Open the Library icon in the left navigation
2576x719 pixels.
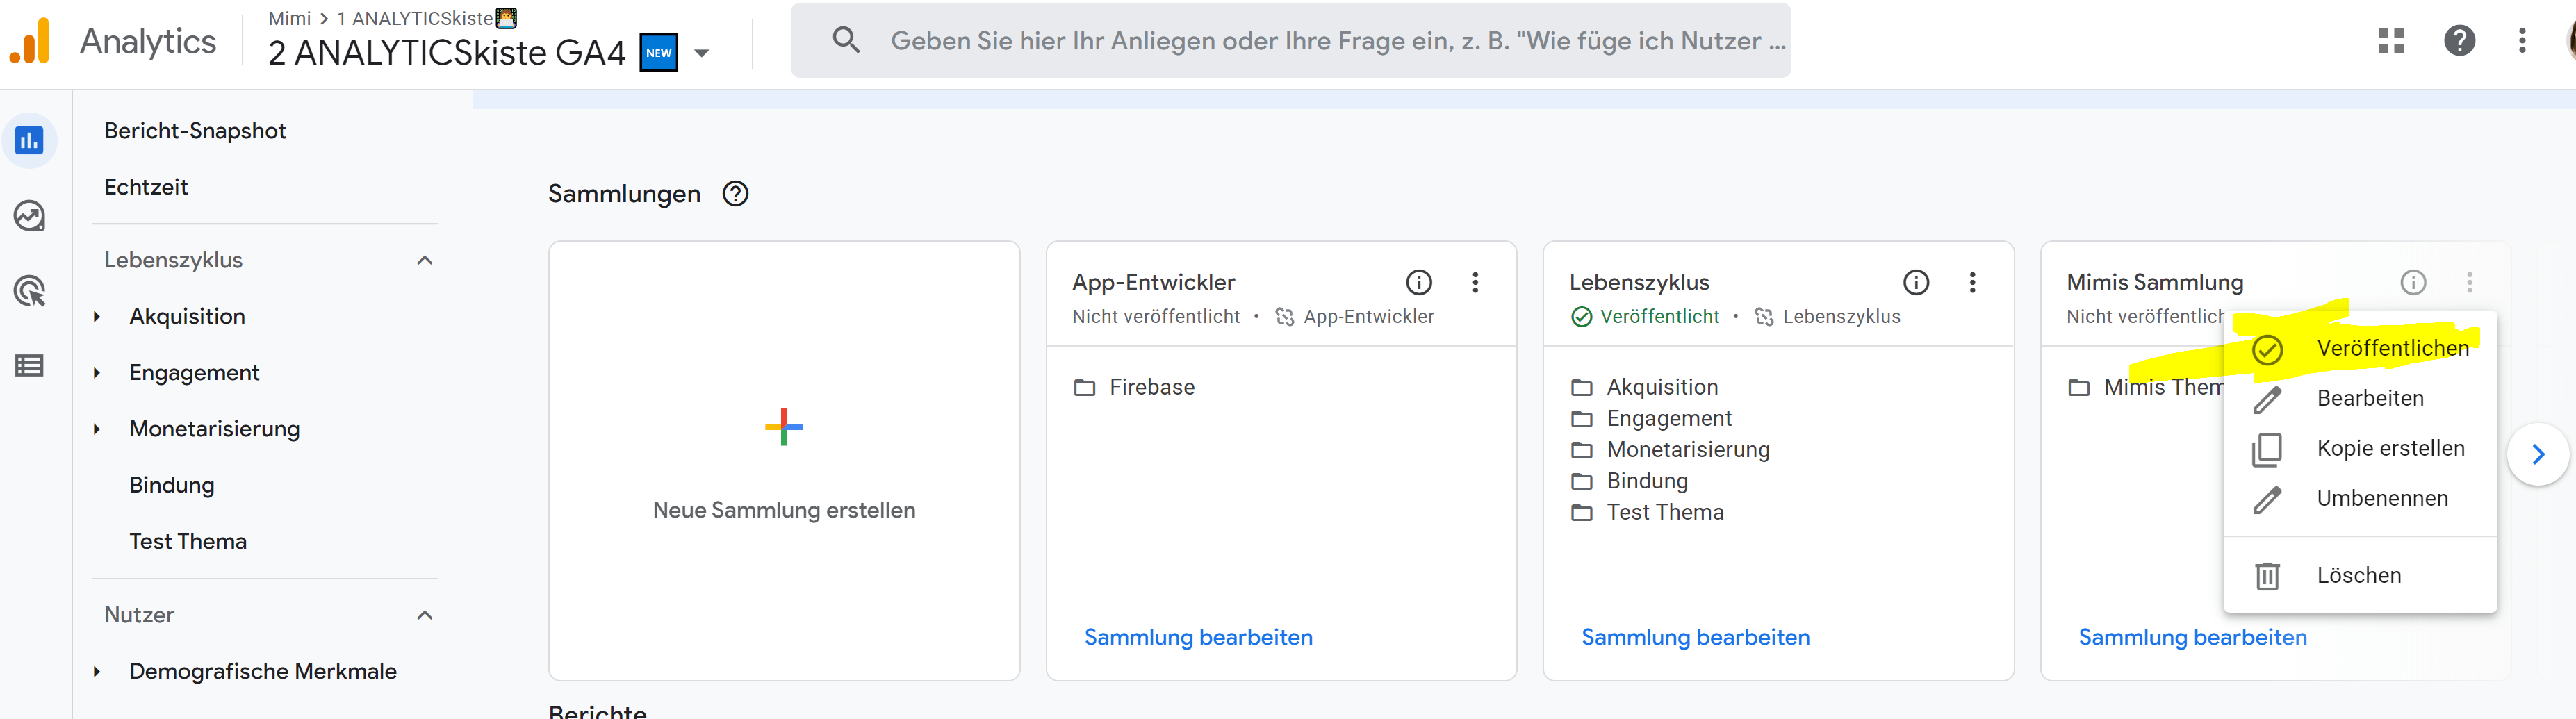(30, 365)
